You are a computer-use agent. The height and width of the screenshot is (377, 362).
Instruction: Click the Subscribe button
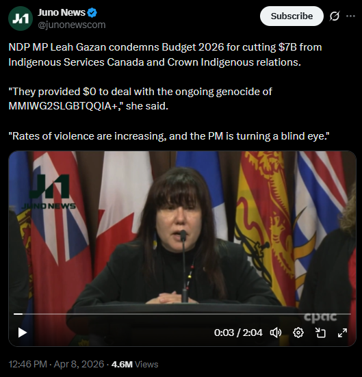click(292, 16)
